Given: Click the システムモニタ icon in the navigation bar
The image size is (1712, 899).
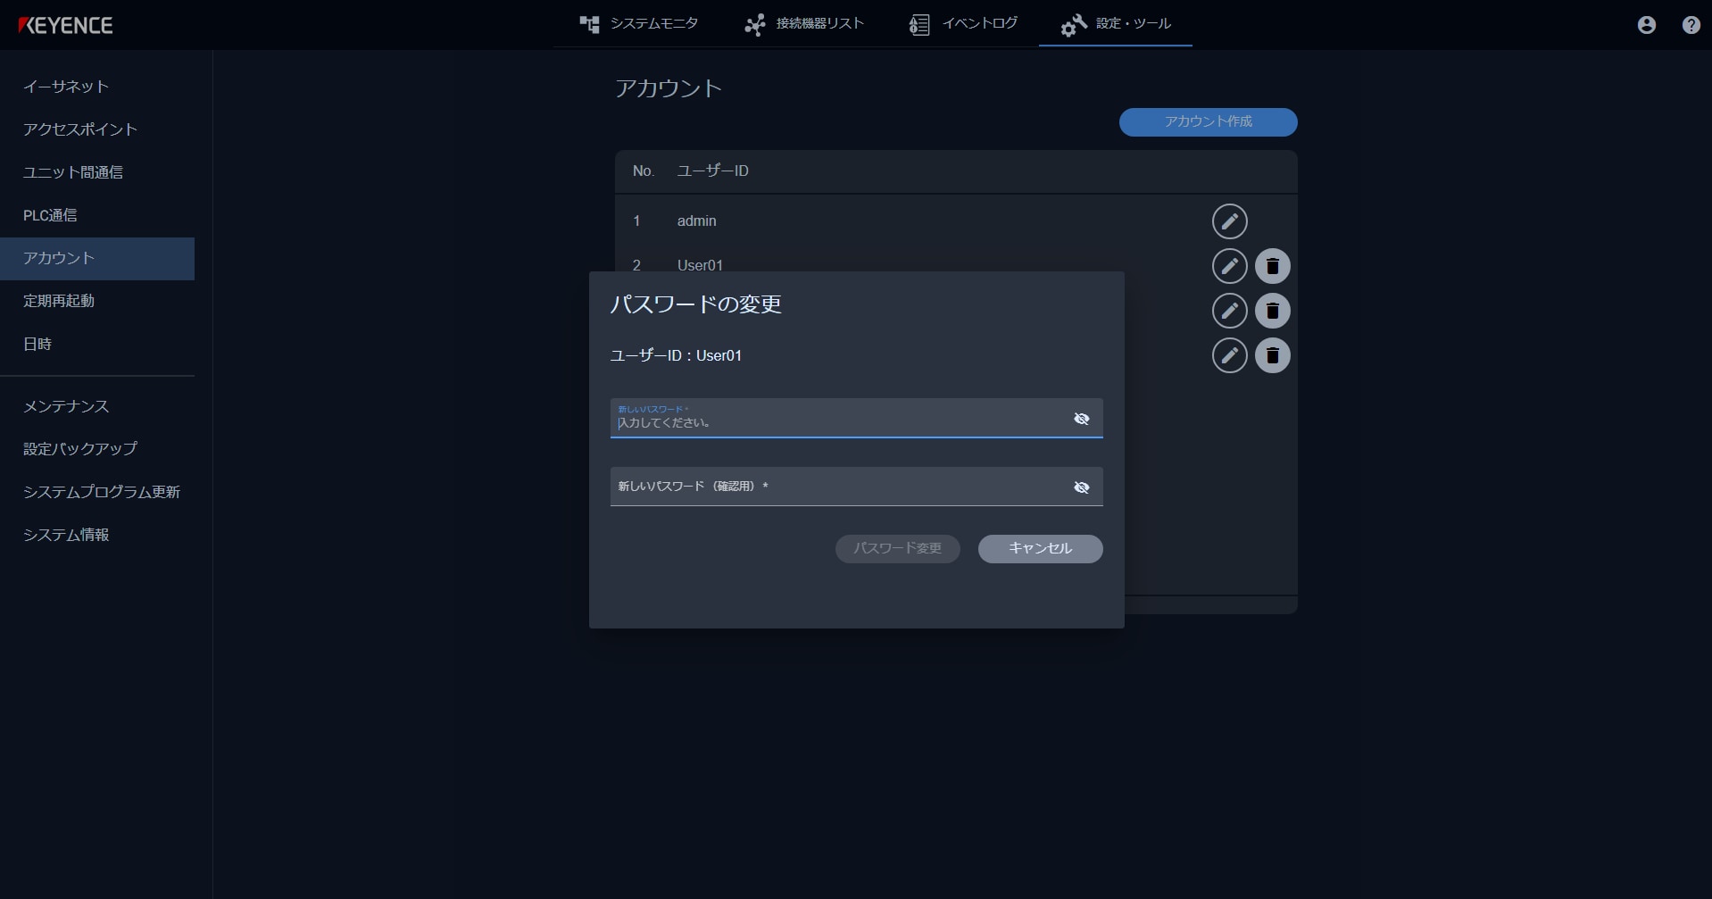Looking at the screenshot, I should [x=590, y=24].
